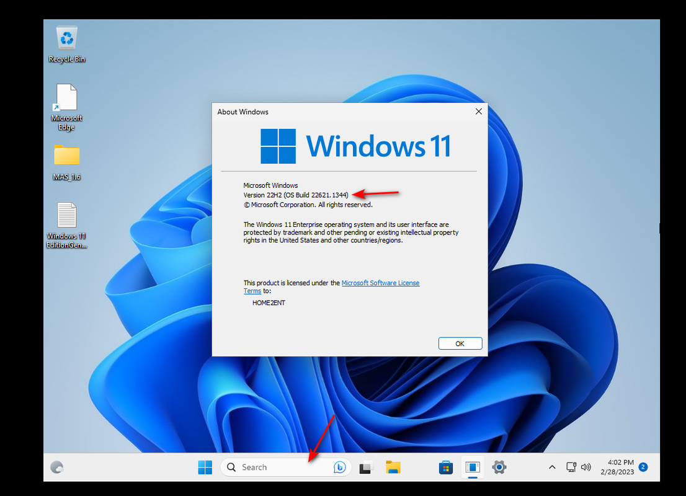Click the taskbar Search box
This screenshot has height=496, width=686.
point(286,467)
